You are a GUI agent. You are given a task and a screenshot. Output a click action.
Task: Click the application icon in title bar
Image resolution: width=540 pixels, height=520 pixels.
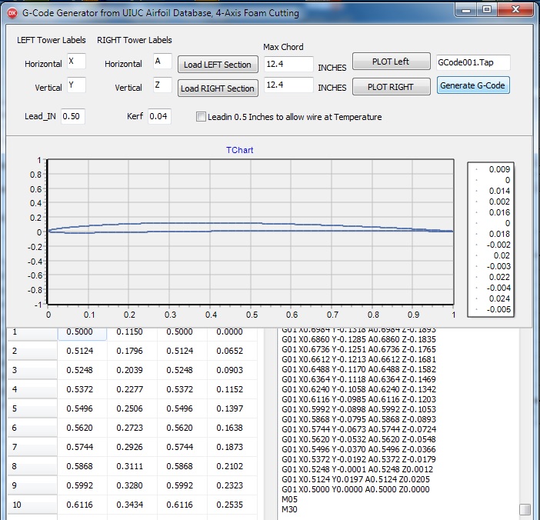pos(11,12)
